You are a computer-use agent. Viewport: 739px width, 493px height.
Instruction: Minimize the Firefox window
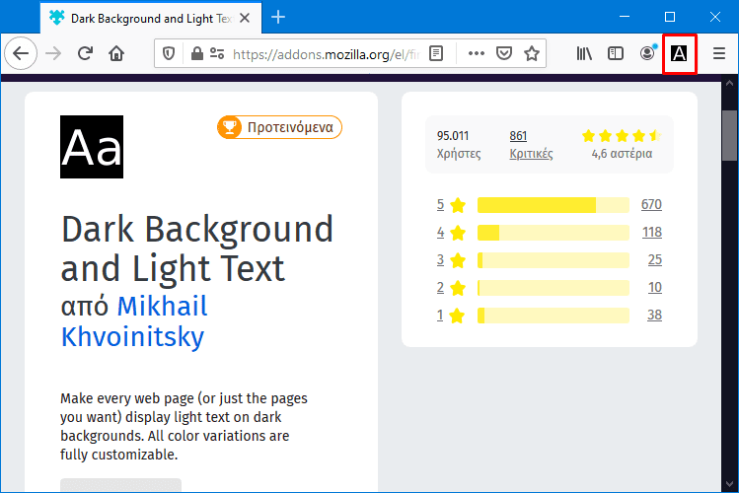[x=625, y=17]
